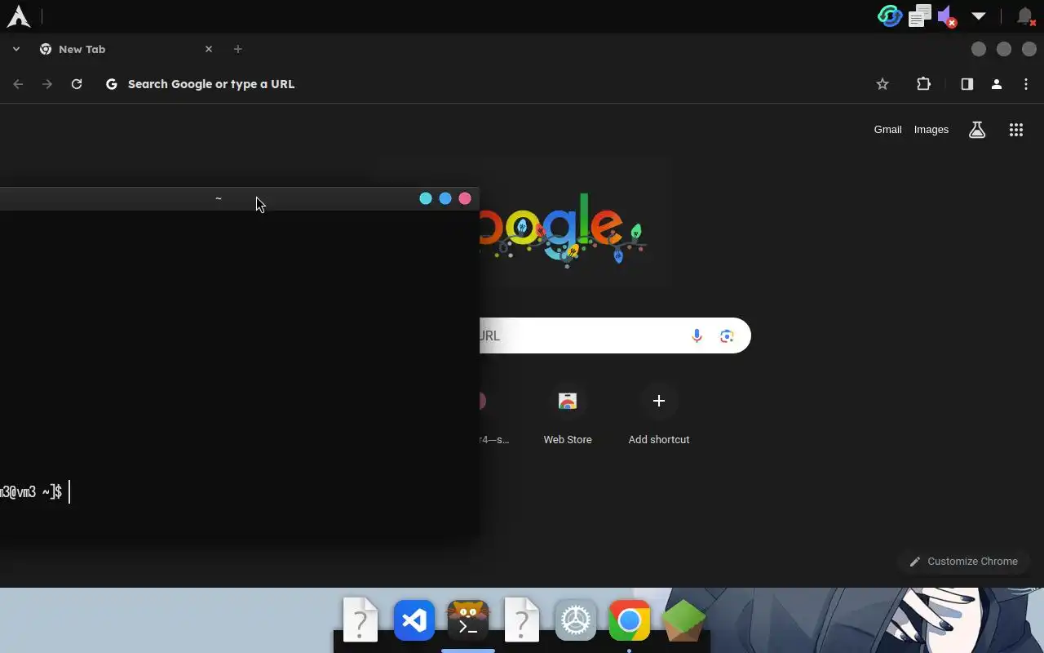Go back with Chrome's back arrow
This screenshot has width=1044, height=653.
(18, 84)
